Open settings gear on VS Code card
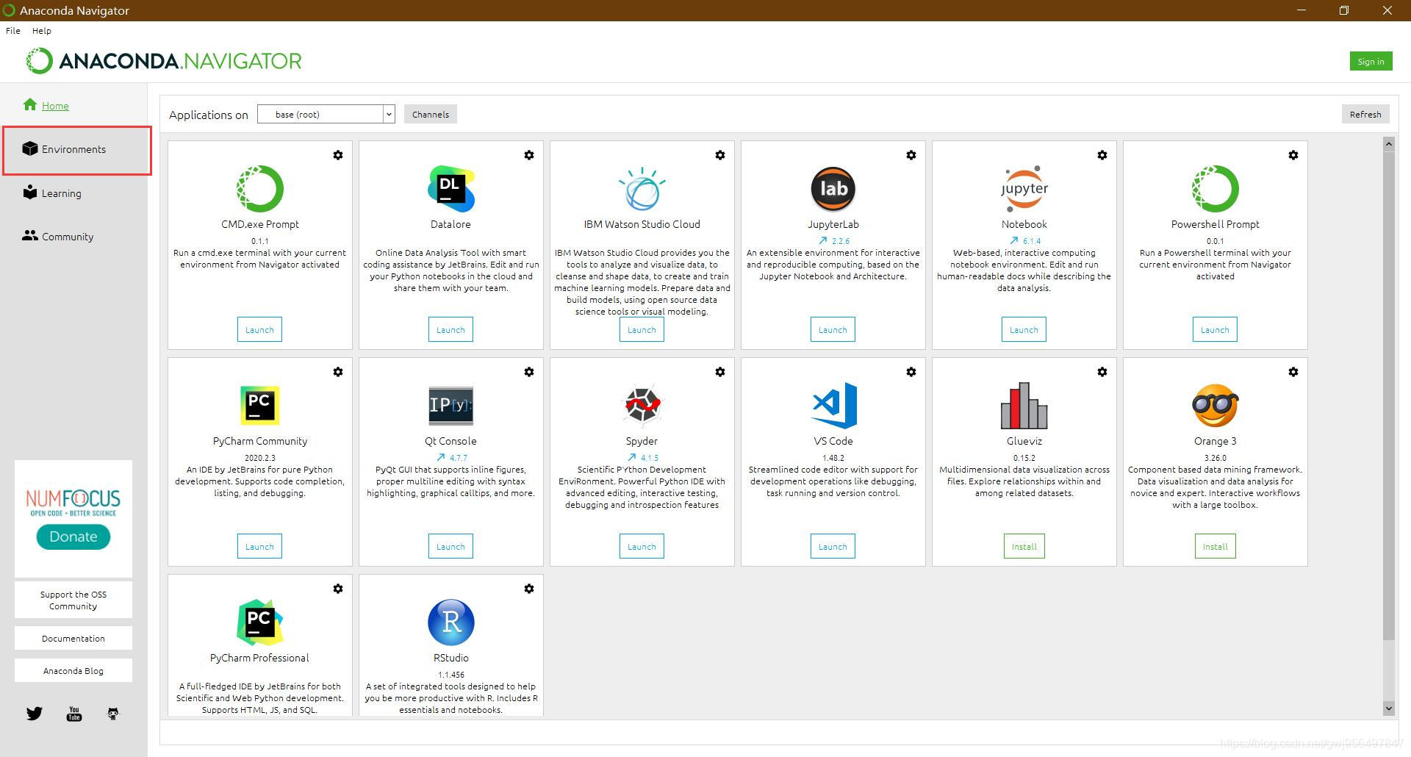 911,372
